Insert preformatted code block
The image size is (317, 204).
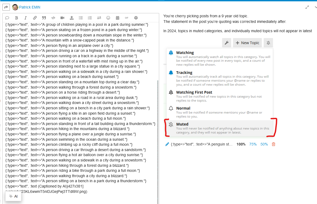coord(53,18)
